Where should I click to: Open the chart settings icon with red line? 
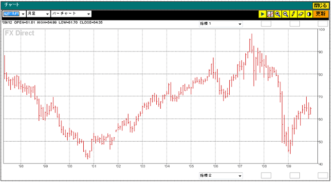(270, 14)
